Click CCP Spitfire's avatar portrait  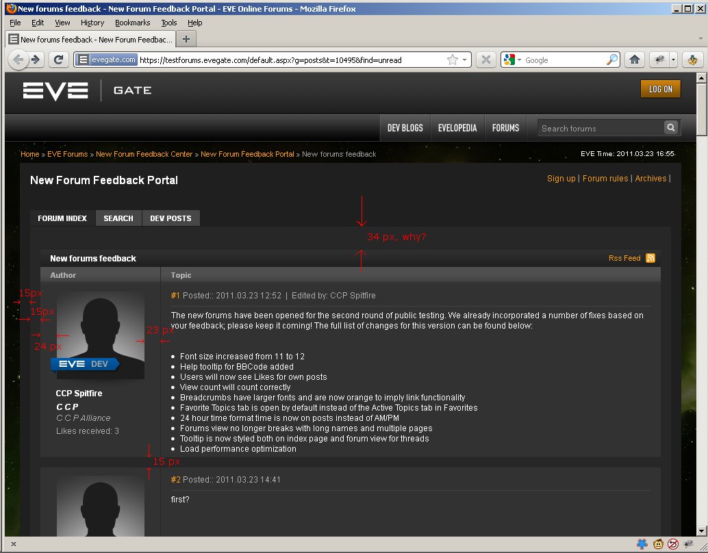coord(100,335)
